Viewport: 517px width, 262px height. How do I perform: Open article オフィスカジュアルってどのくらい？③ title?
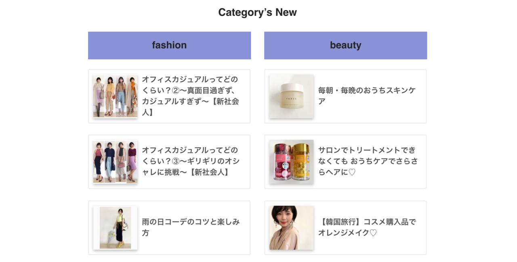(x=191, y=161)
